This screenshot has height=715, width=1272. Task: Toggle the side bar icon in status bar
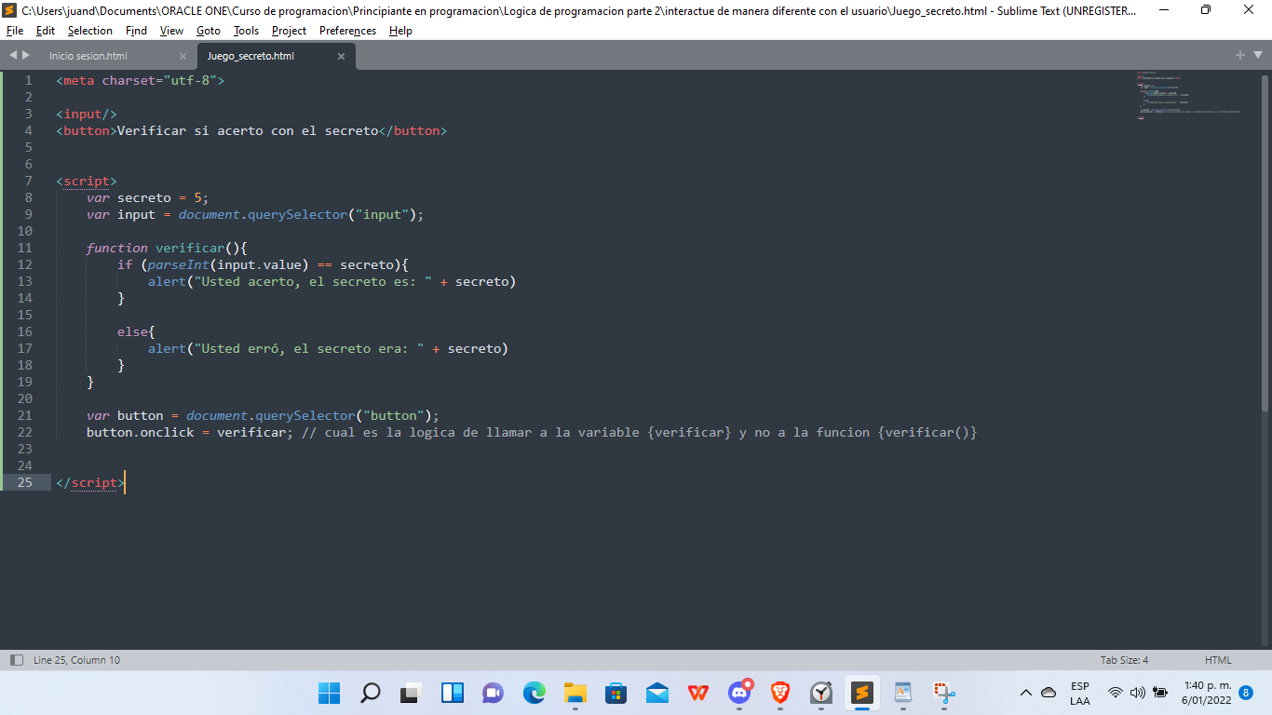click(x=17, y=660)
